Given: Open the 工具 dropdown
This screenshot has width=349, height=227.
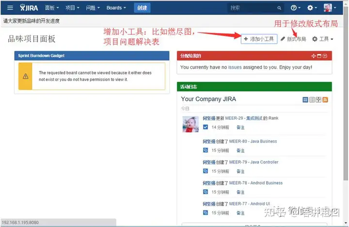Looking at the screenshot, I should pos(322,39).
